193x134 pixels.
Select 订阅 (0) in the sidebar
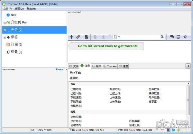(x=14, y=45)
